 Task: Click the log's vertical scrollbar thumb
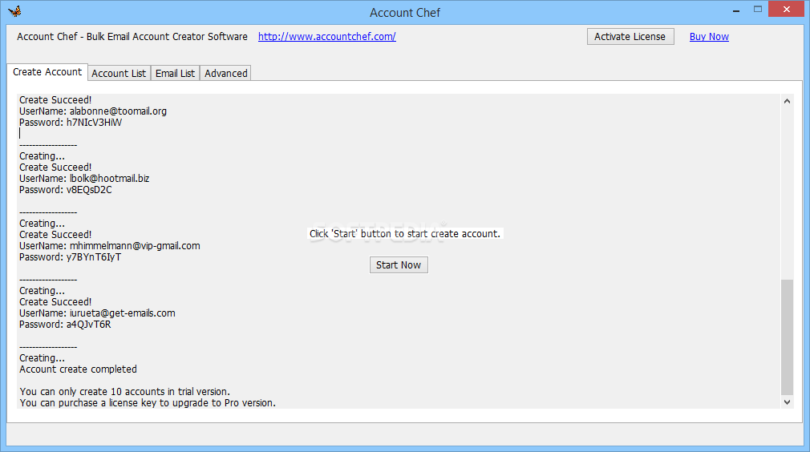787,337
